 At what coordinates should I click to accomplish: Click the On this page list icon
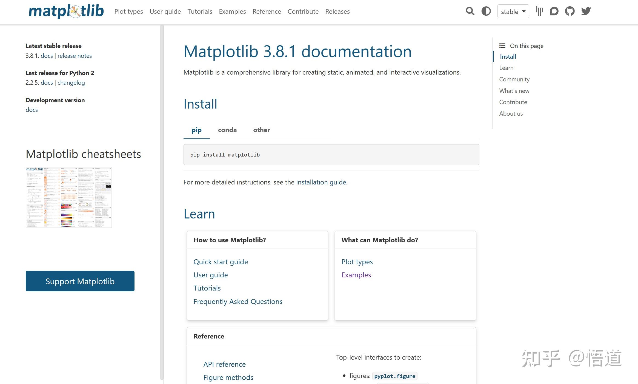[x=502, y=46]
